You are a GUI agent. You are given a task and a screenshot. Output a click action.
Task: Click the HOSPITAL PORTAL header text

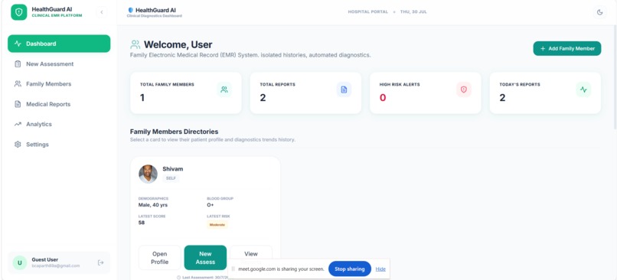(368, 11)
